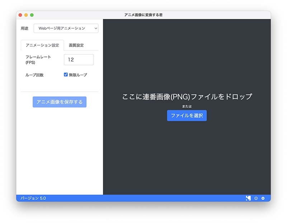Screen dimensions: 287x223
Task: Focus the フレームレート FPS input field
Action: click(79, 60)
